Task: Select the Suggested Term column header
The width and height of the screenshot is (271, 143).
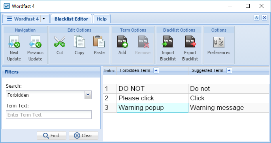Action: (x=228, y=71)
